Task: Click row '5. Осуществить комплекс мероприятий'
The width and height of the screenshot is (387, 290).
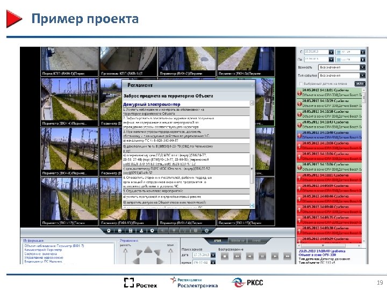Action: point(187,191)
